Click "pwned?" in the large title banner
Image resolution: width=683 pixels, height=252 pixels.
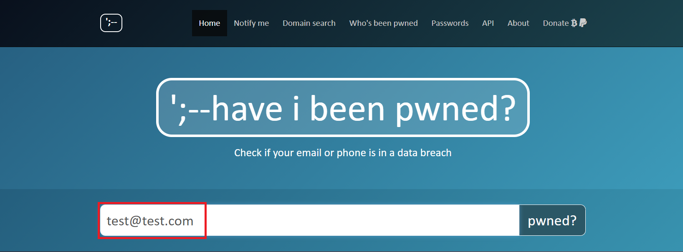pyautogui.click(x=455, y=109)
